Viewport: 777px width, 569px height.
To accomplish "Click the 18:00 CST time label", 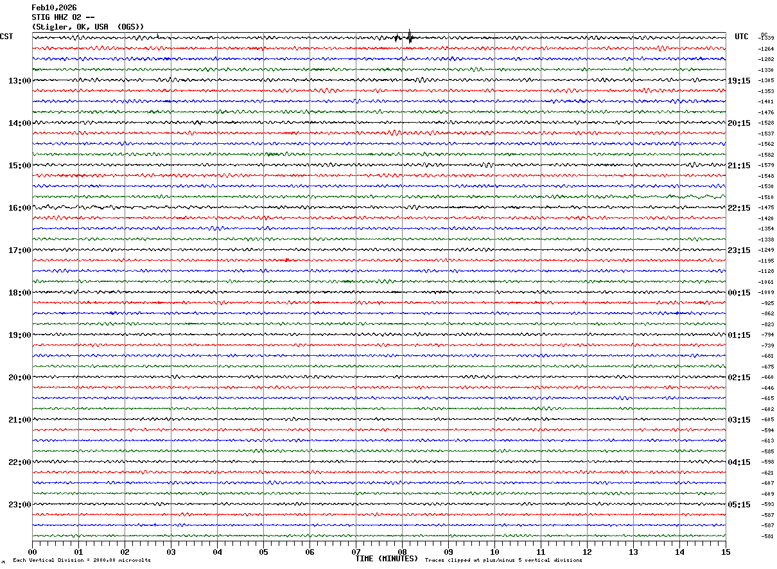I will (x=20, y=293).
